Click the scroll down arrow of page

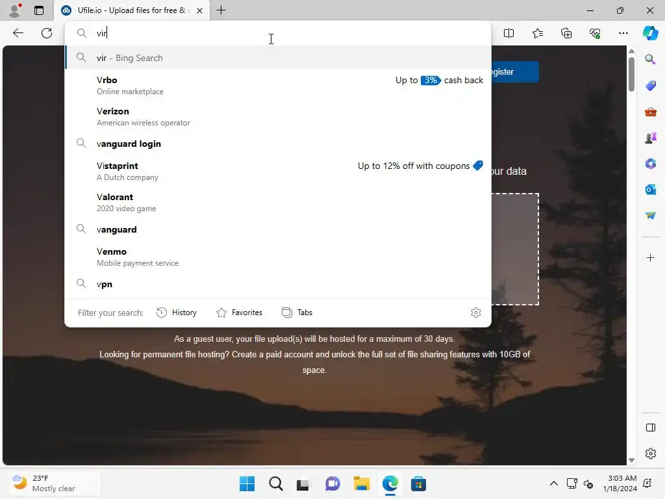coord(631,460)
